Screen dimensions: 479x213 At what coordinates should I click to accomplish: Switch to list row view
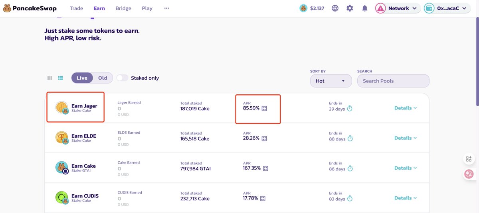pos(60,78)
